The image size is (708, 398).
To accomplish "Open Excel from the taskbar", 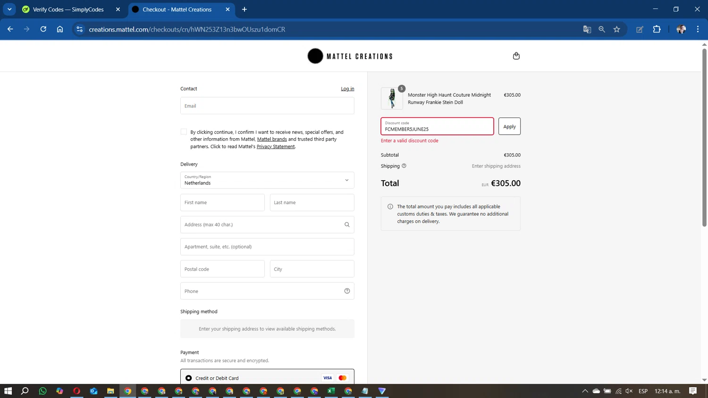I will coord(331,391).
